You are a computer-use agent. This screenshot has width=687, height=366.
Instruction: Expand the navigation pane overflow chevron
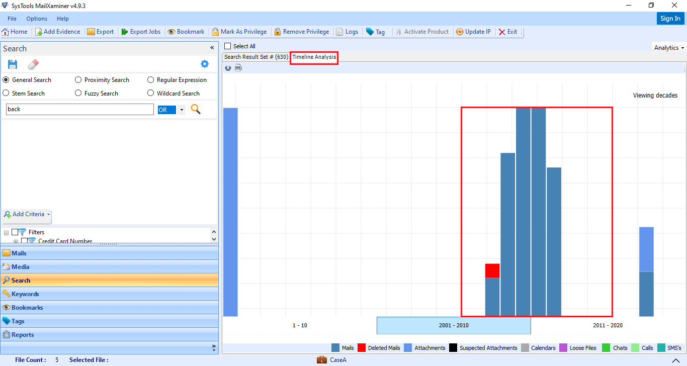pyautogui.click(x=214, y=347)
